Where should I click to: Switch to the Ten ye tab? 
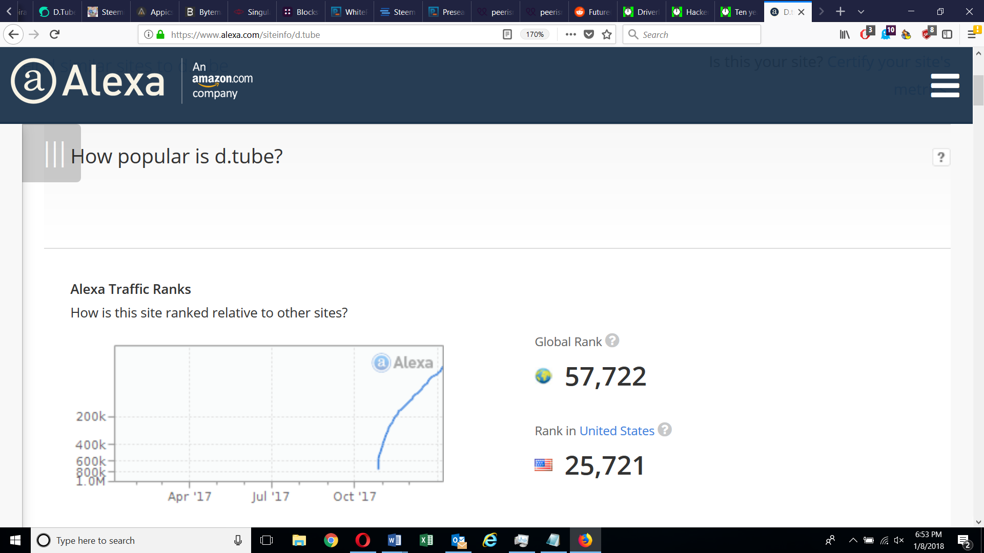click(x=739, y=11)
